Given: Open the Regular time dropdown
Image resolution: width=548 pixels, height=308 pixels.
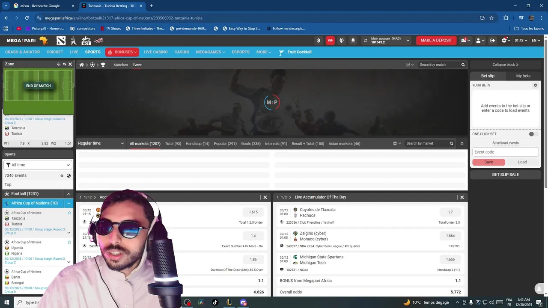Looking at the screenshot, I should [101, 144].
